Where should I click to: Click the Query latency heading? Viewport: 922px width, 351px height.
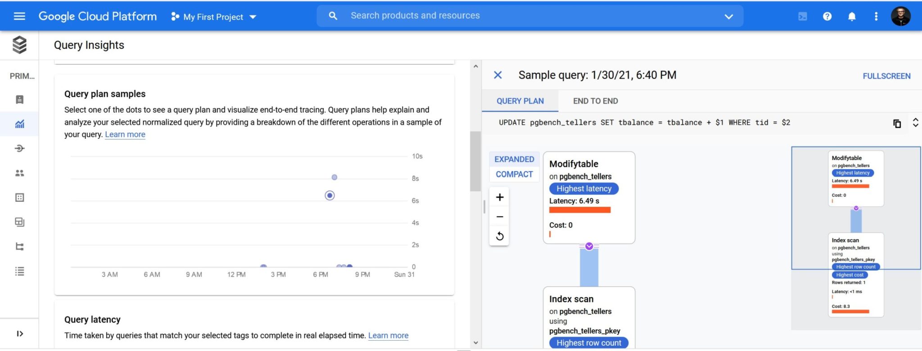[x=92, y=320]
